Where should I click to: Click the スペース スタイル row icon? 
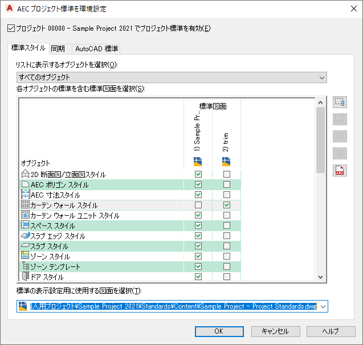coord(25,225)
